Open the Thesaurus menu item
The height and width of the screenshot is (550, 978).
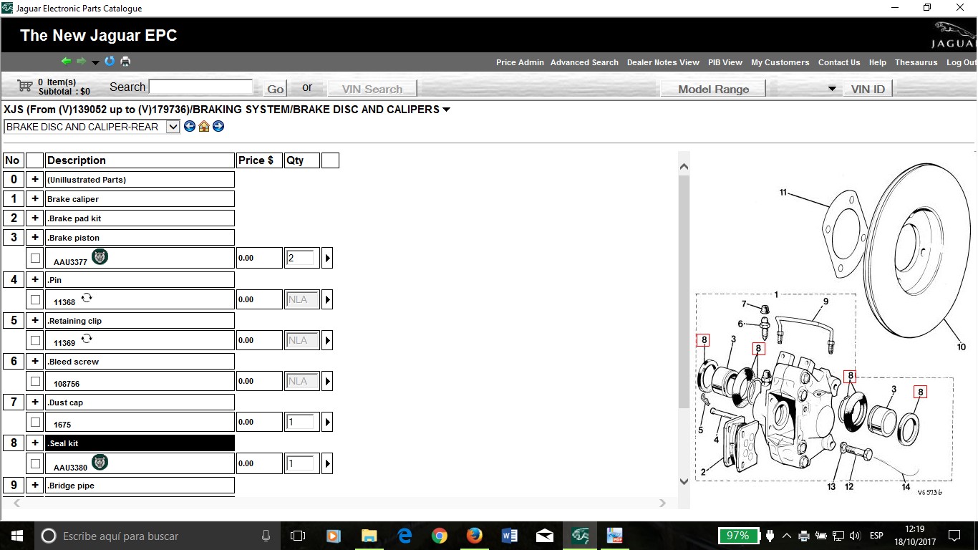(x=916, y=62)
